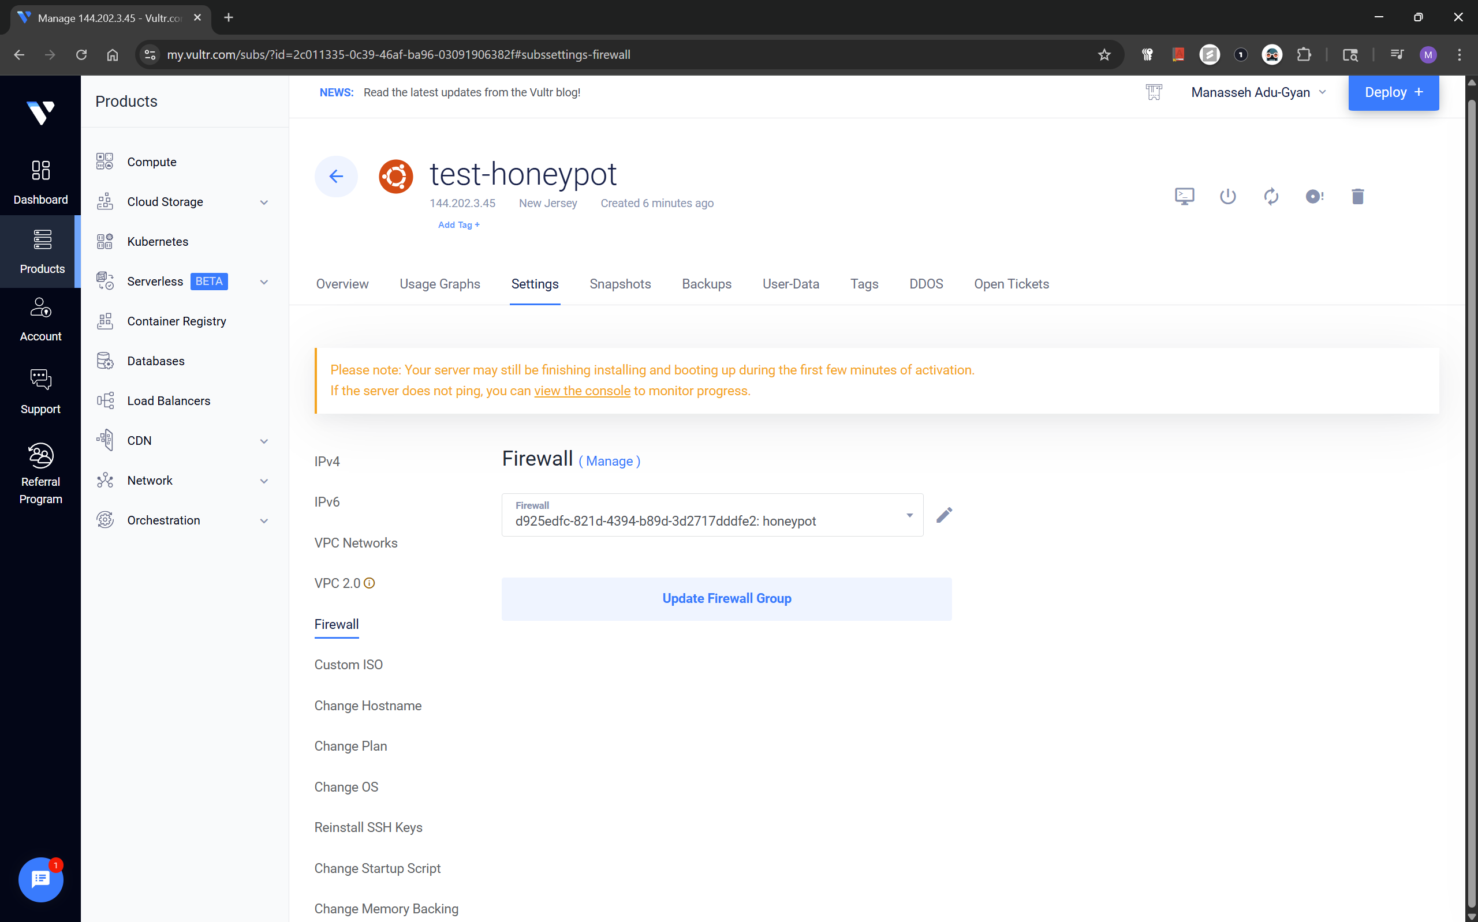Open the live chat bubble
This screenshot has height=922, width=1478.
[x=40, y=879]
